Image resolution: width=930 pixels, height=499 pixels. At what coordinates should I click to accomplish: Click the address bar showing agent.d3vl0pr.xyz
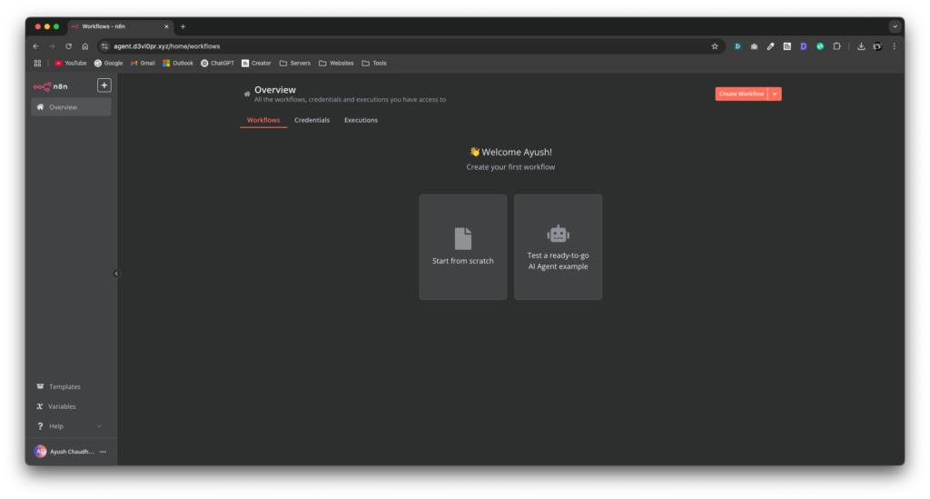(410, 46)
